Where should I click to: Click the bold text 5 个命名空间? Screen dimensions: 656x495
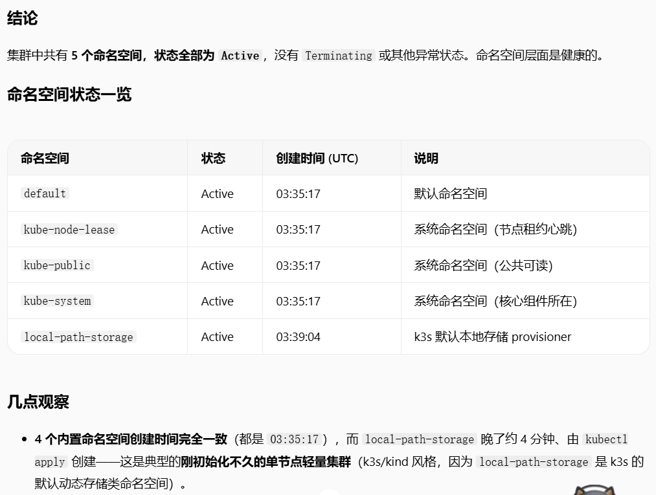point(107,55)
